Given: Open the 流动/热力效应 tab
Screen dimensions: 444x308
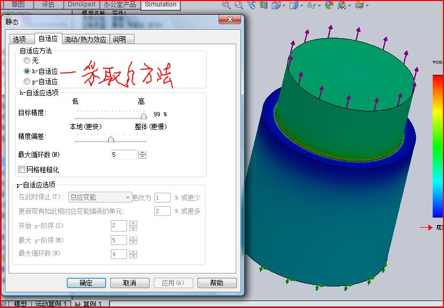Looking at the screenshot, I should click(85, 39).
